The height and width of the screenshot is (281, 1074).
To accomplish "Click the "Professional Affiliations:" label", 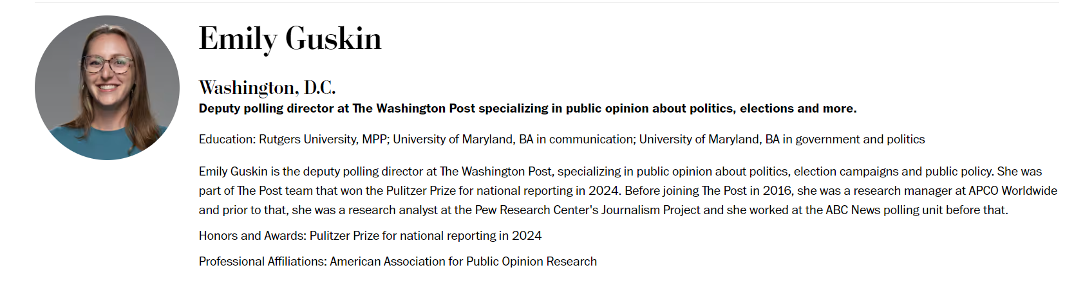I will tap(263, 262).
